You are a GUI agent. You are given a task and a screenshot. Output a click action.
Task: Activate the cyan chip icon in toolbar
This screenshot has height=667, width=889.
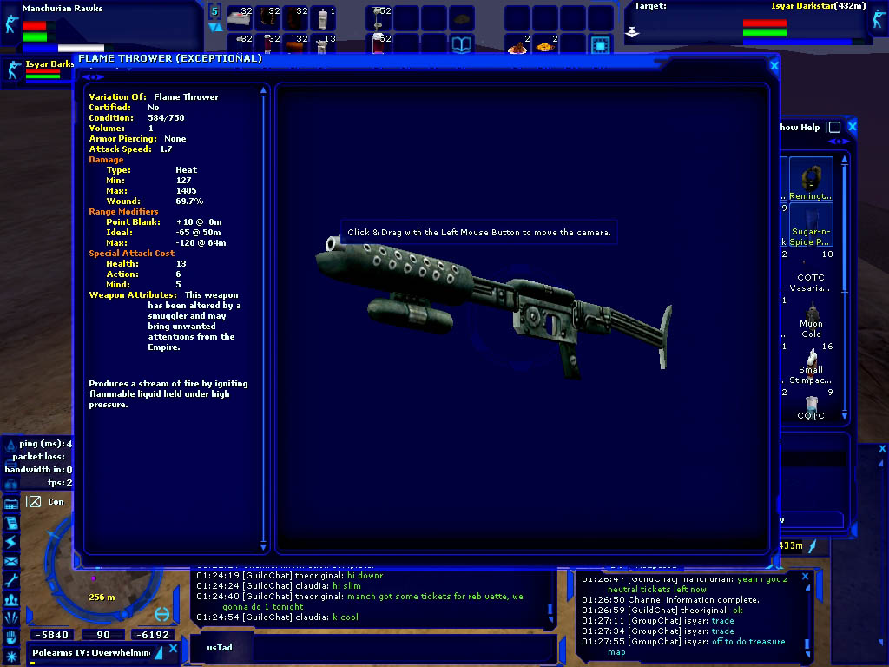(601, 44)
